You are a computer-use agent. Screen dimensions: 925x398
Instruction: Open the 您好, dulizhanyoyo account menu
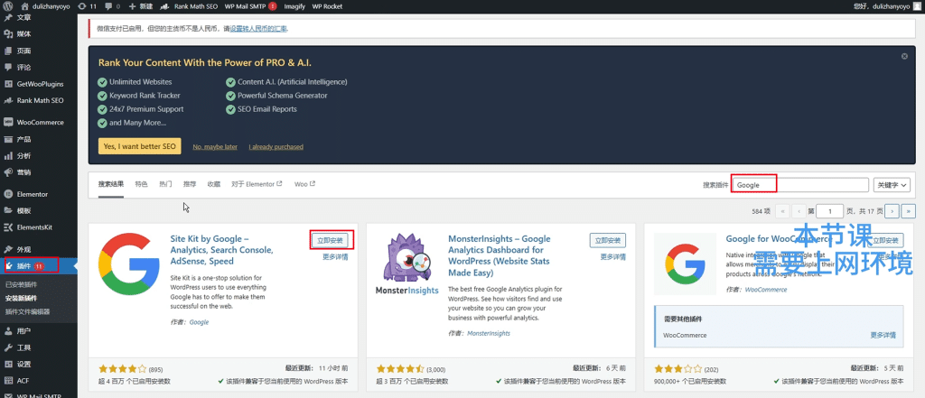886,6
